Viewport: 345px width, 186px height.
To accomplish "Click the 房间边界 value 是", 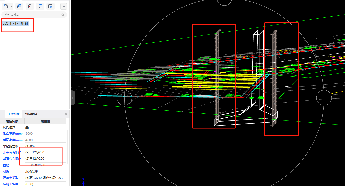I will (x=45, y=127).
